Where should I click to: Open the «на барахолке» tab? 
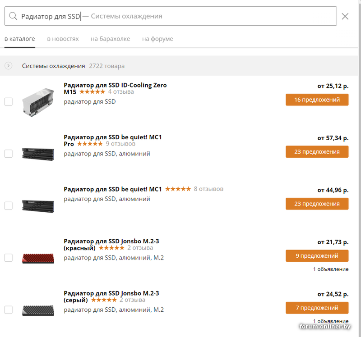(110, 39)
